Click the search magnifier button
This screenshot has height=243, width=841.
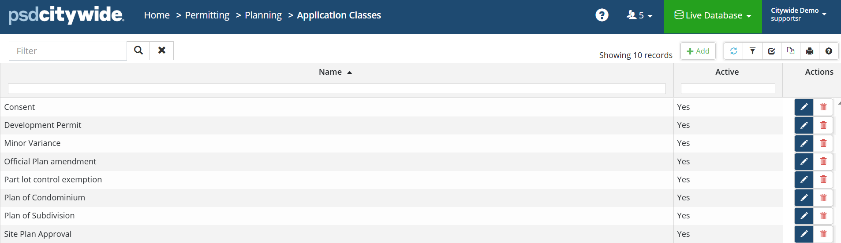(x=138, y=51)
